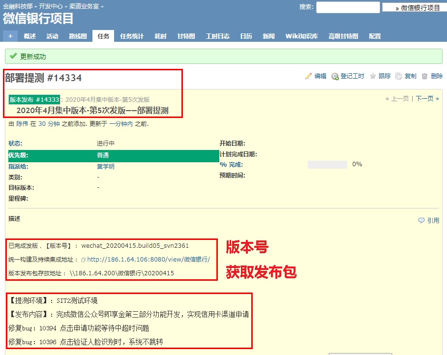Click the status value 进行中
The height and width of the screenshot is (355, 447).
tap(105, 144)
